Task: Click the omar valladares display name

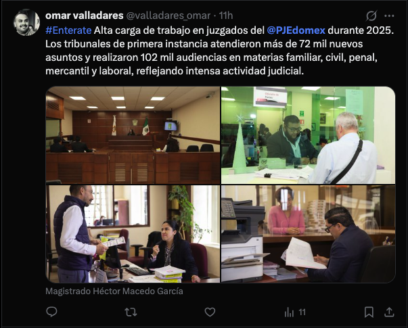Action: click(85, 16)
